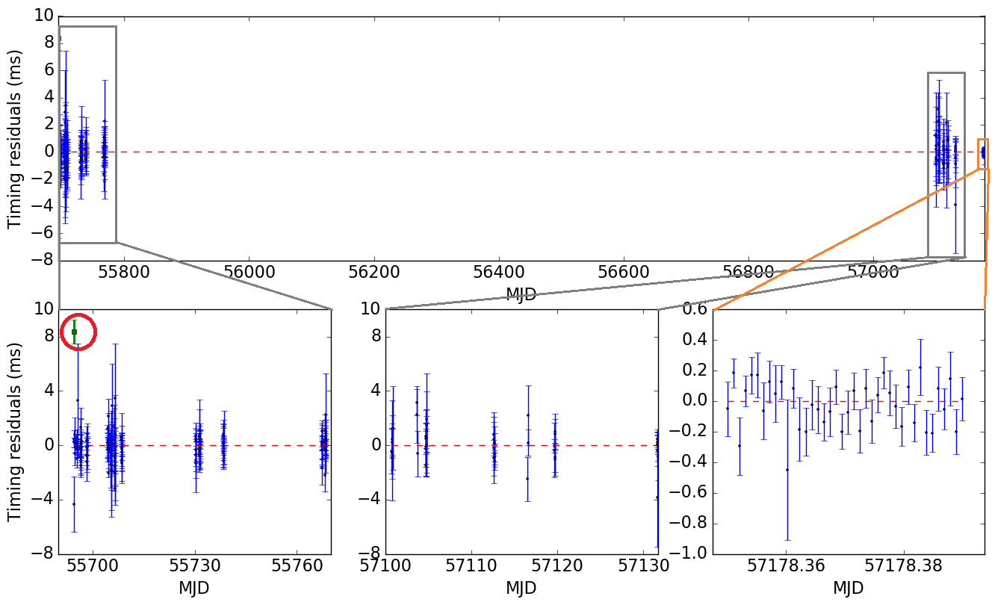The height and width of the screenshot is (605, 992).
Task: Click the 55800 tick label on top plot
Action: [x=125, y=273]
